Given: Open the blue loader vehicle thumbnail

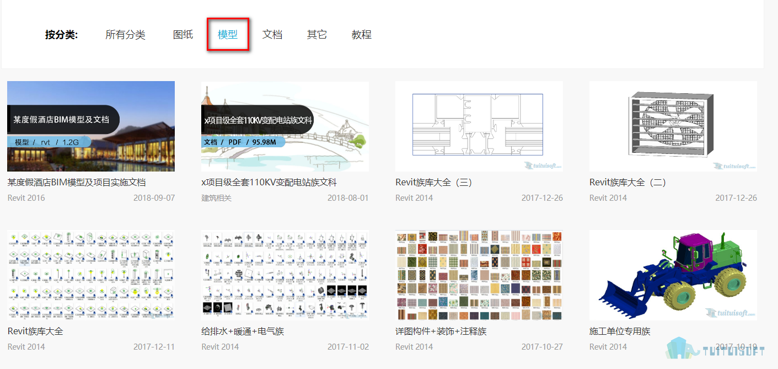Looking at the screenshot, I should [x=673, y=275].
